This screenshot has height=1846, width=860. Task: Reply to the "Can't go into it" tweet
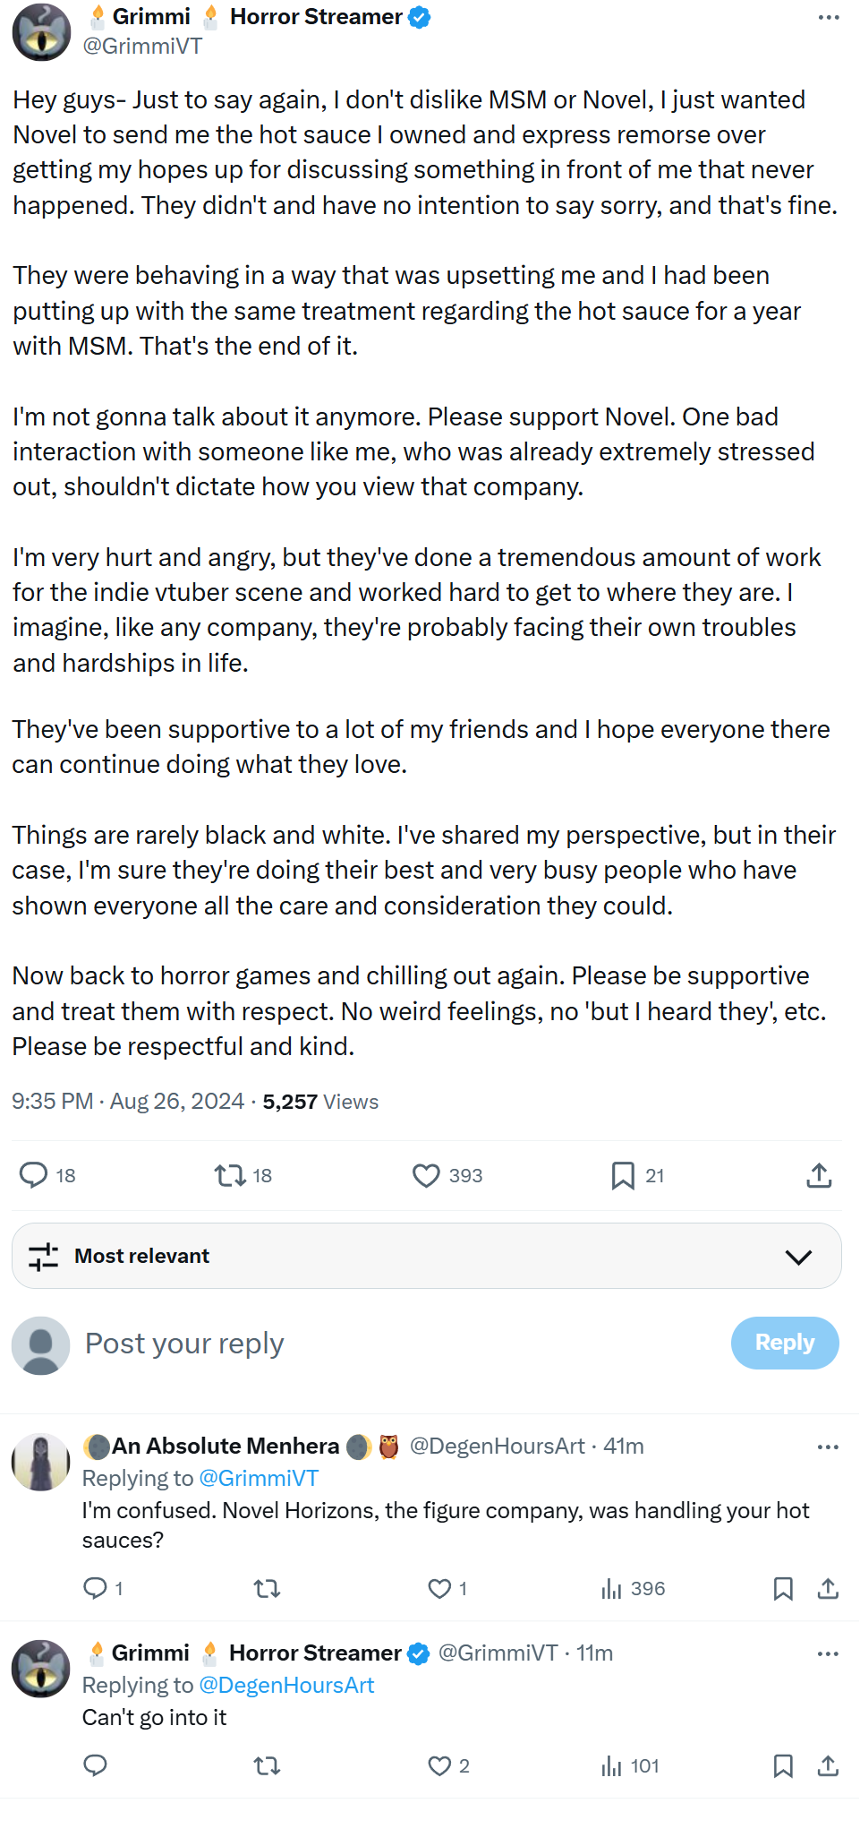pyautogui.click(x=95, y=1766)
